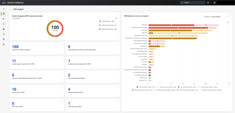The height and width of the screenshot is (113, 235).
Task: Click the help question mark icon
Action: (208, 3)
